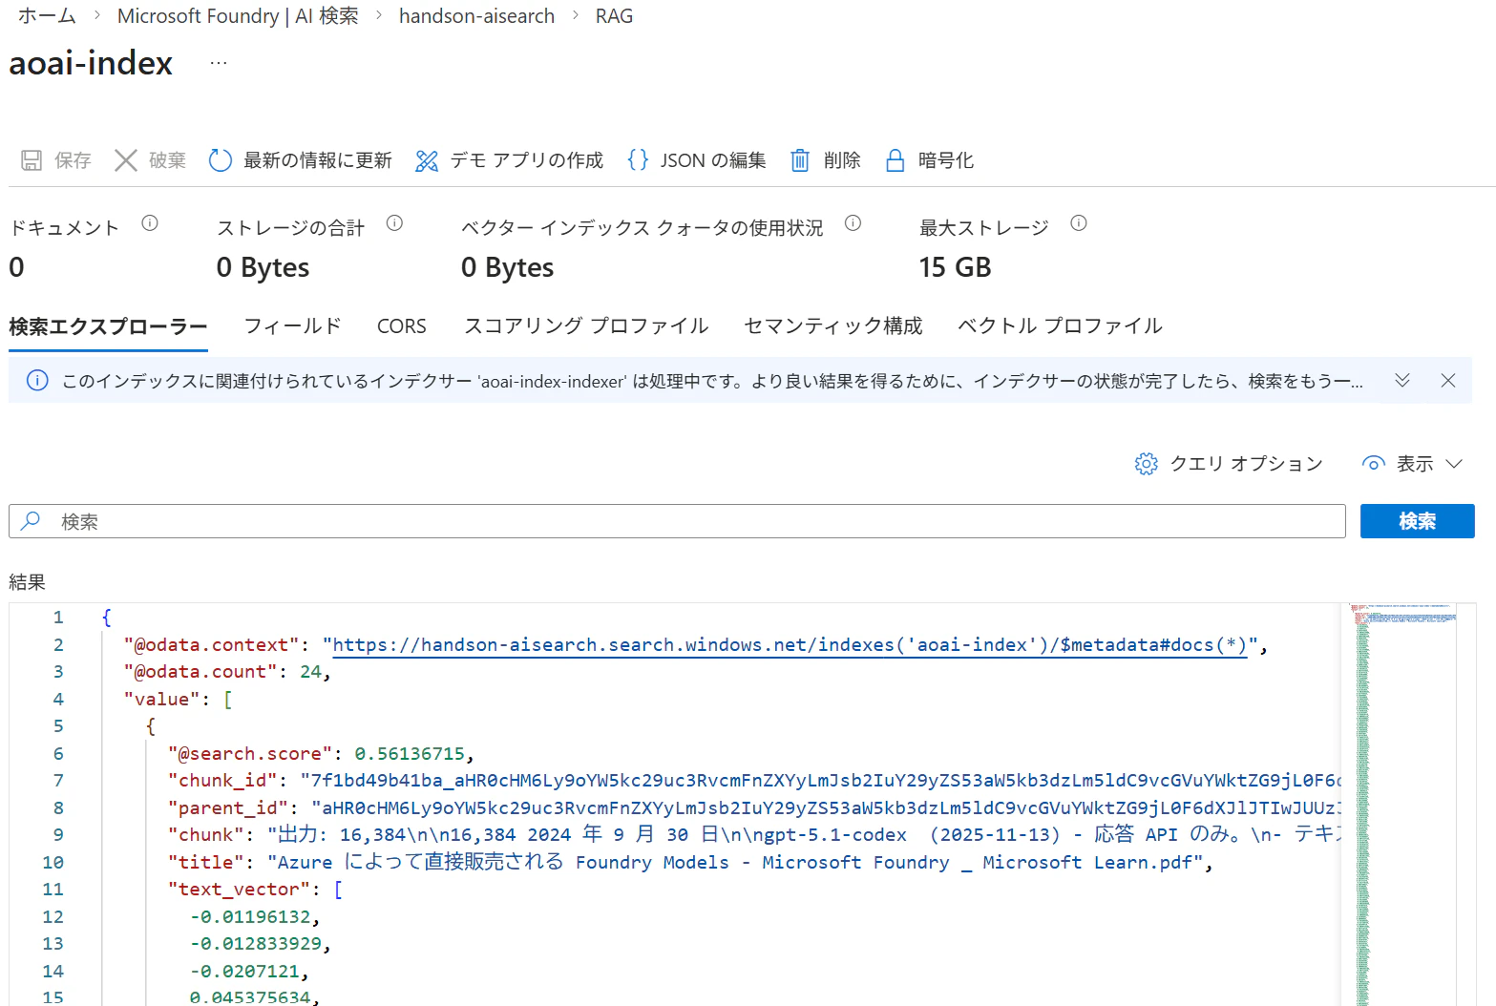Viewport: 1496px width, 1006px height.
Task: Click the 暗号化 button label
Action: 946,160
